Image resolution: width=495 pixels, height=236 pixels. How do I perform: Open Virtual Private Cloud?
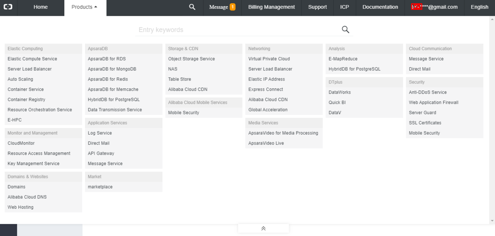(269, 59)
